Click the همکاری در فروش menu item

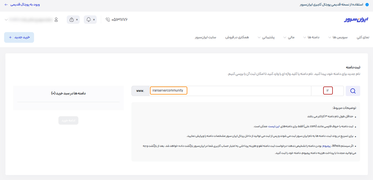point(237,37)
